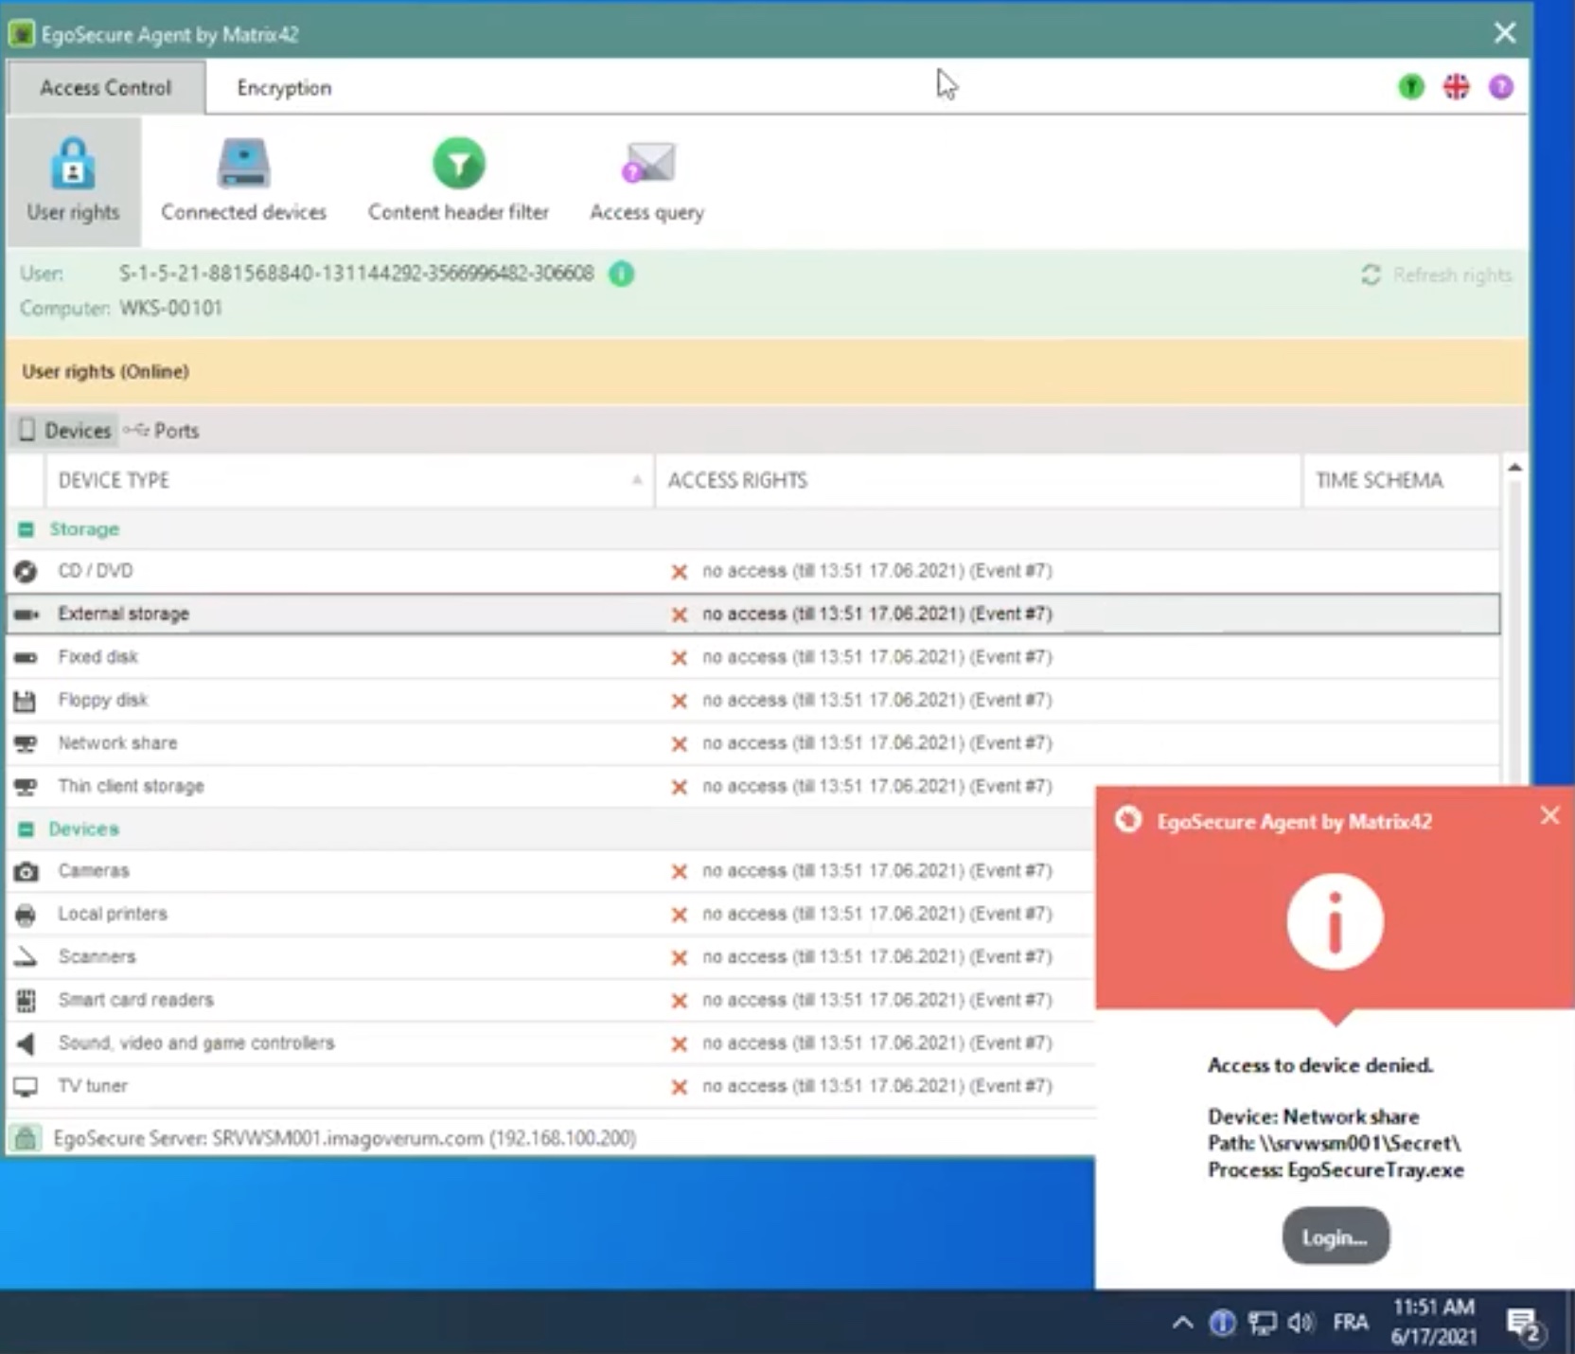Click info tray icon in taskbar
1575x1354 pixels.
(x=1222, y=1323)
